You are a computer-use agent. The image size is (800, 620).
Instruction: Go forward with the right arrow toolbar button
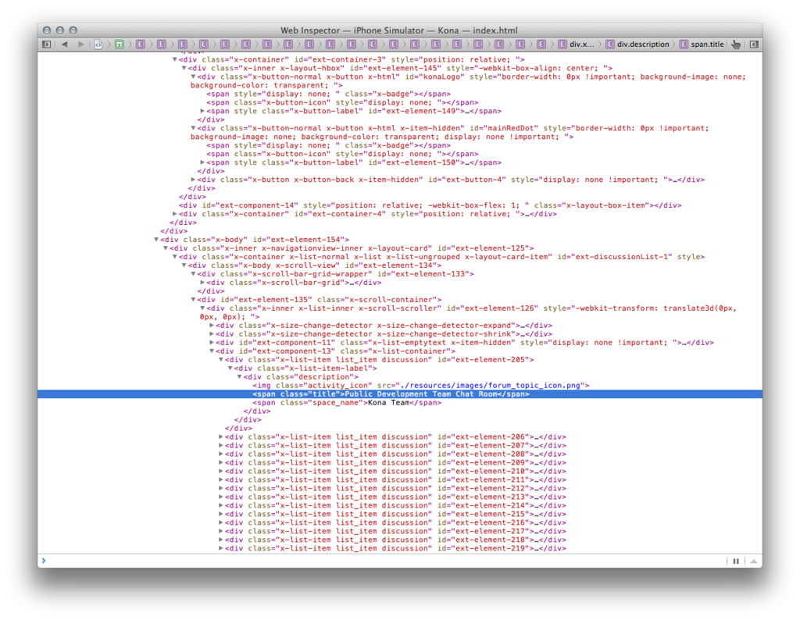(x=80, y=45)
